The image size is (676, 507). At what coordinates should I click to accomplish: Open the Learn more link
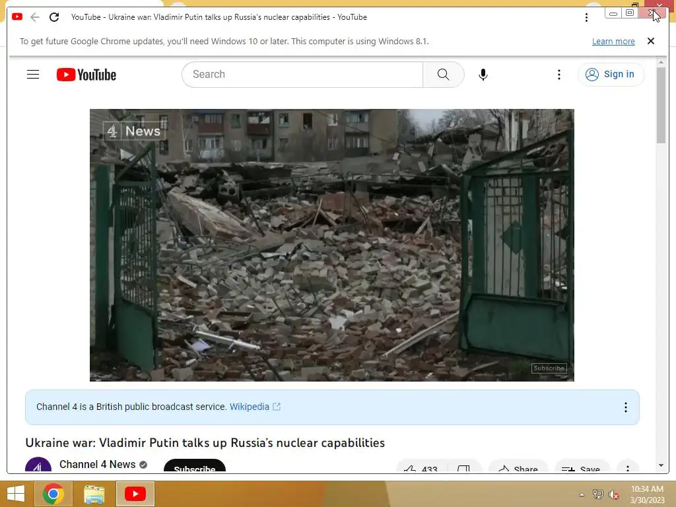pyautogui.click(x=613, y=42)
